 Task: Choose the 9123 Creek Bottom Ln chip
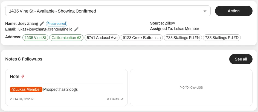[142, 38]
